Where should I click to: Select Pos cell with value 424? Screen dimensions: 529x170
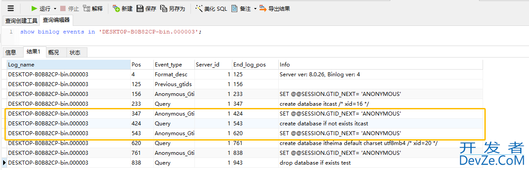click(x=142, y=124)
